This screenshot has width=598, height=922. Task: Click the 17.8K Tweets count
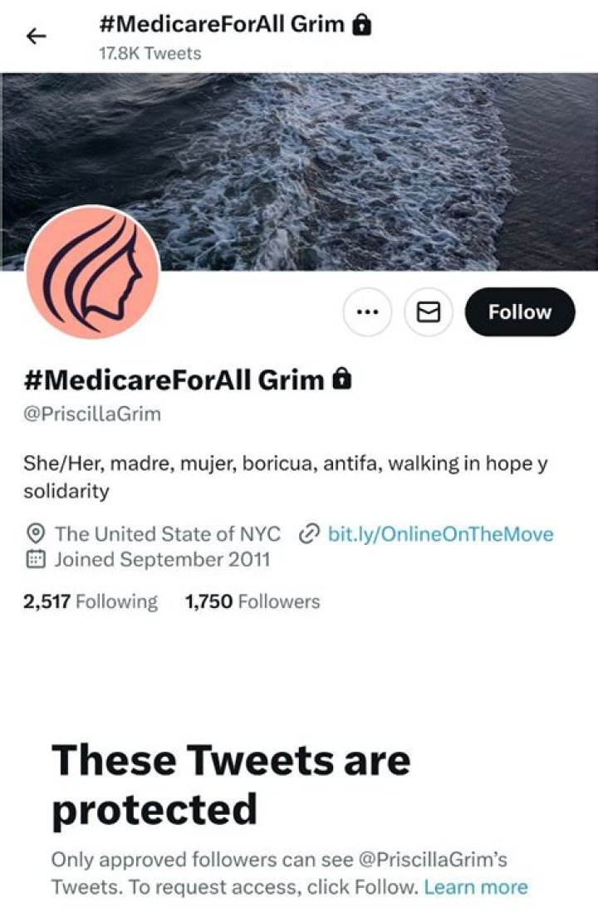pos(149,53)
